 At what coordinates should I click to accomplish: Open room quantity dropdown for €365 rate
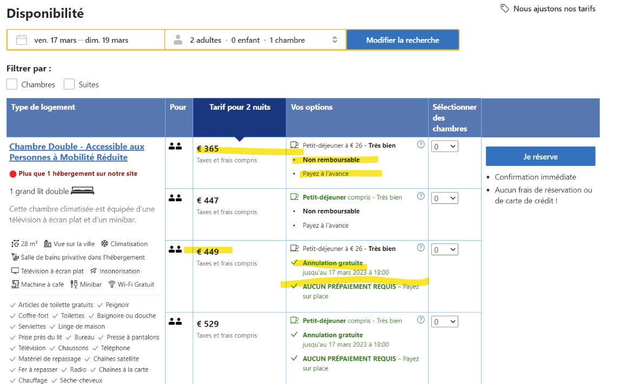click(x=445, y=147)
